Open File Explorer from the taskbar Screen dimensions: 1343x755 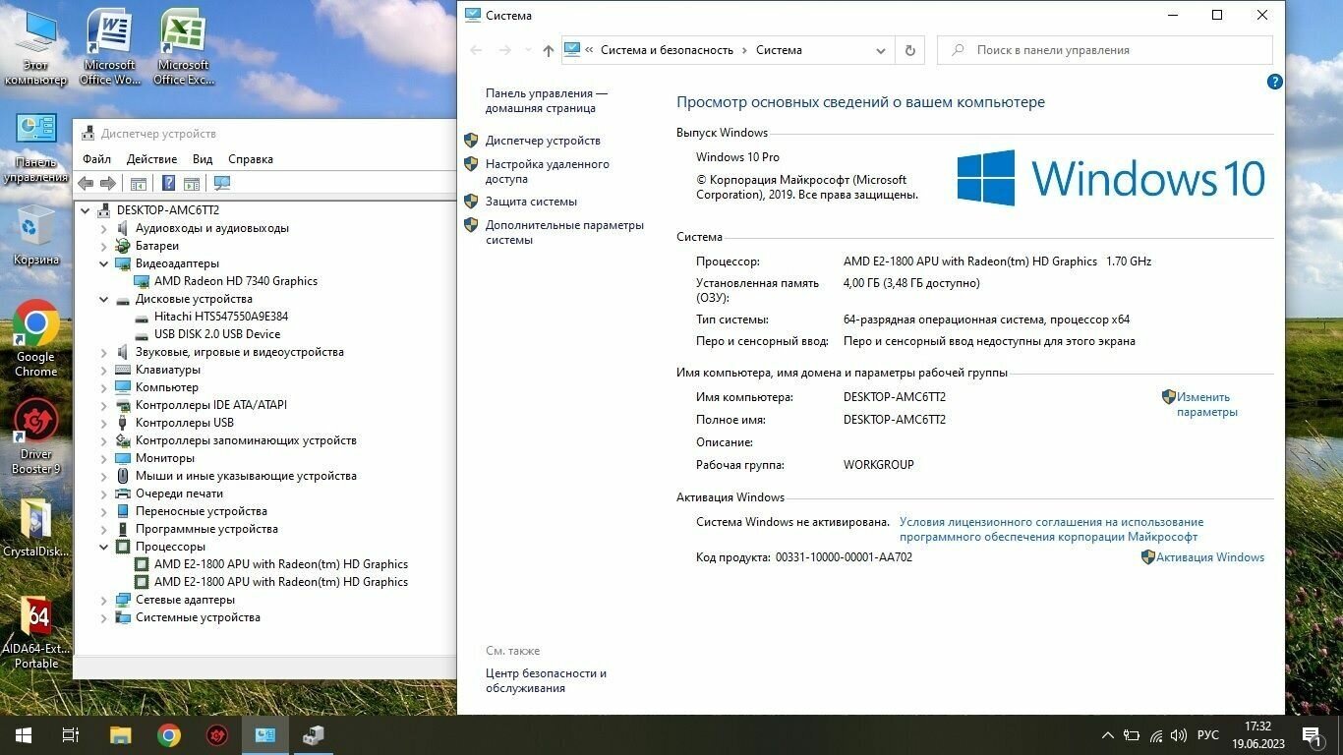[x=120, y=734]
